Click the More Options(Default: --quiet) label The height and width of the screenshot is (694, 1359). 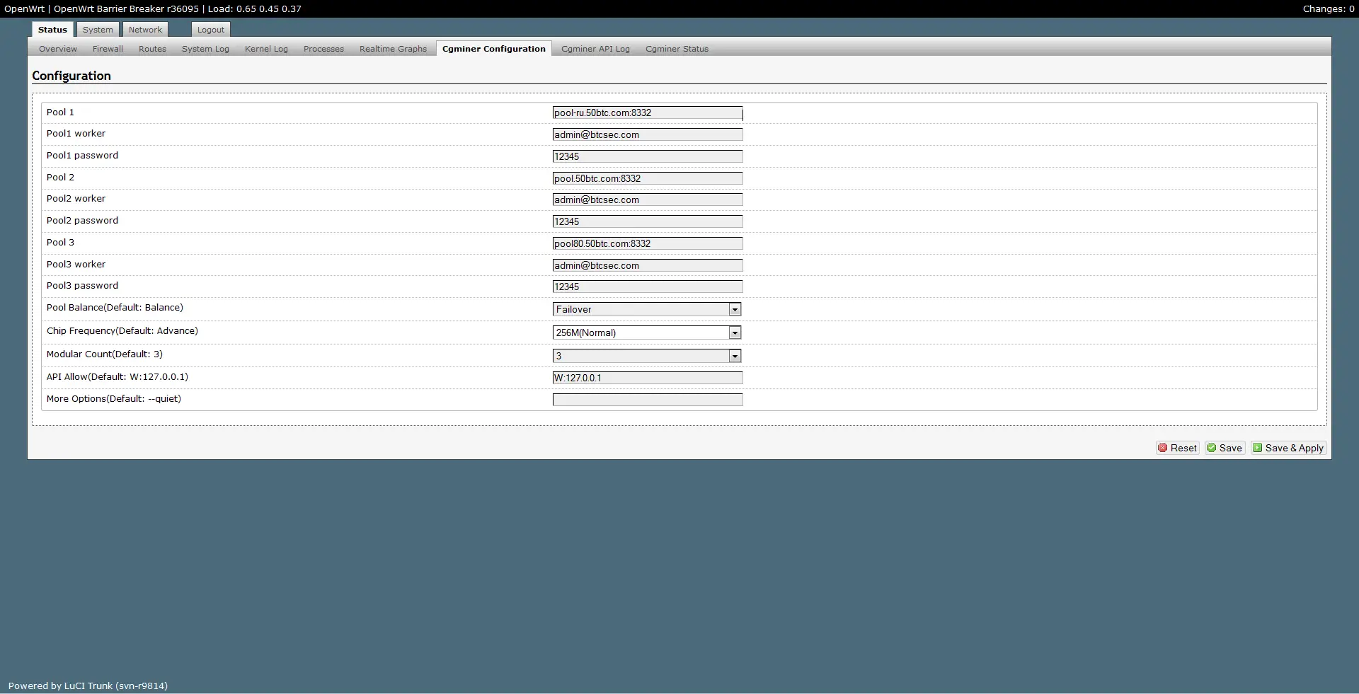(x=114, y=398)
